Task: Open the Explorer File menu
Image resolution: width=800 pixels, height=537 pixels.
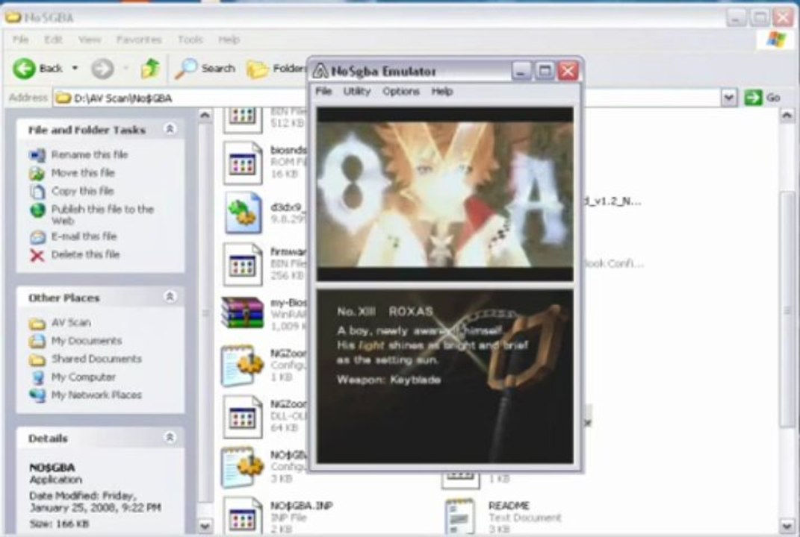Action: click(20, 40)
